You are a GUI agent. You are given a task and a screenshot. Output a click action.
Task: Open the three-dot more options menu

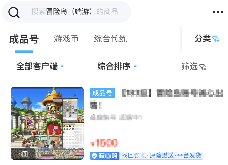pos(218,12)
